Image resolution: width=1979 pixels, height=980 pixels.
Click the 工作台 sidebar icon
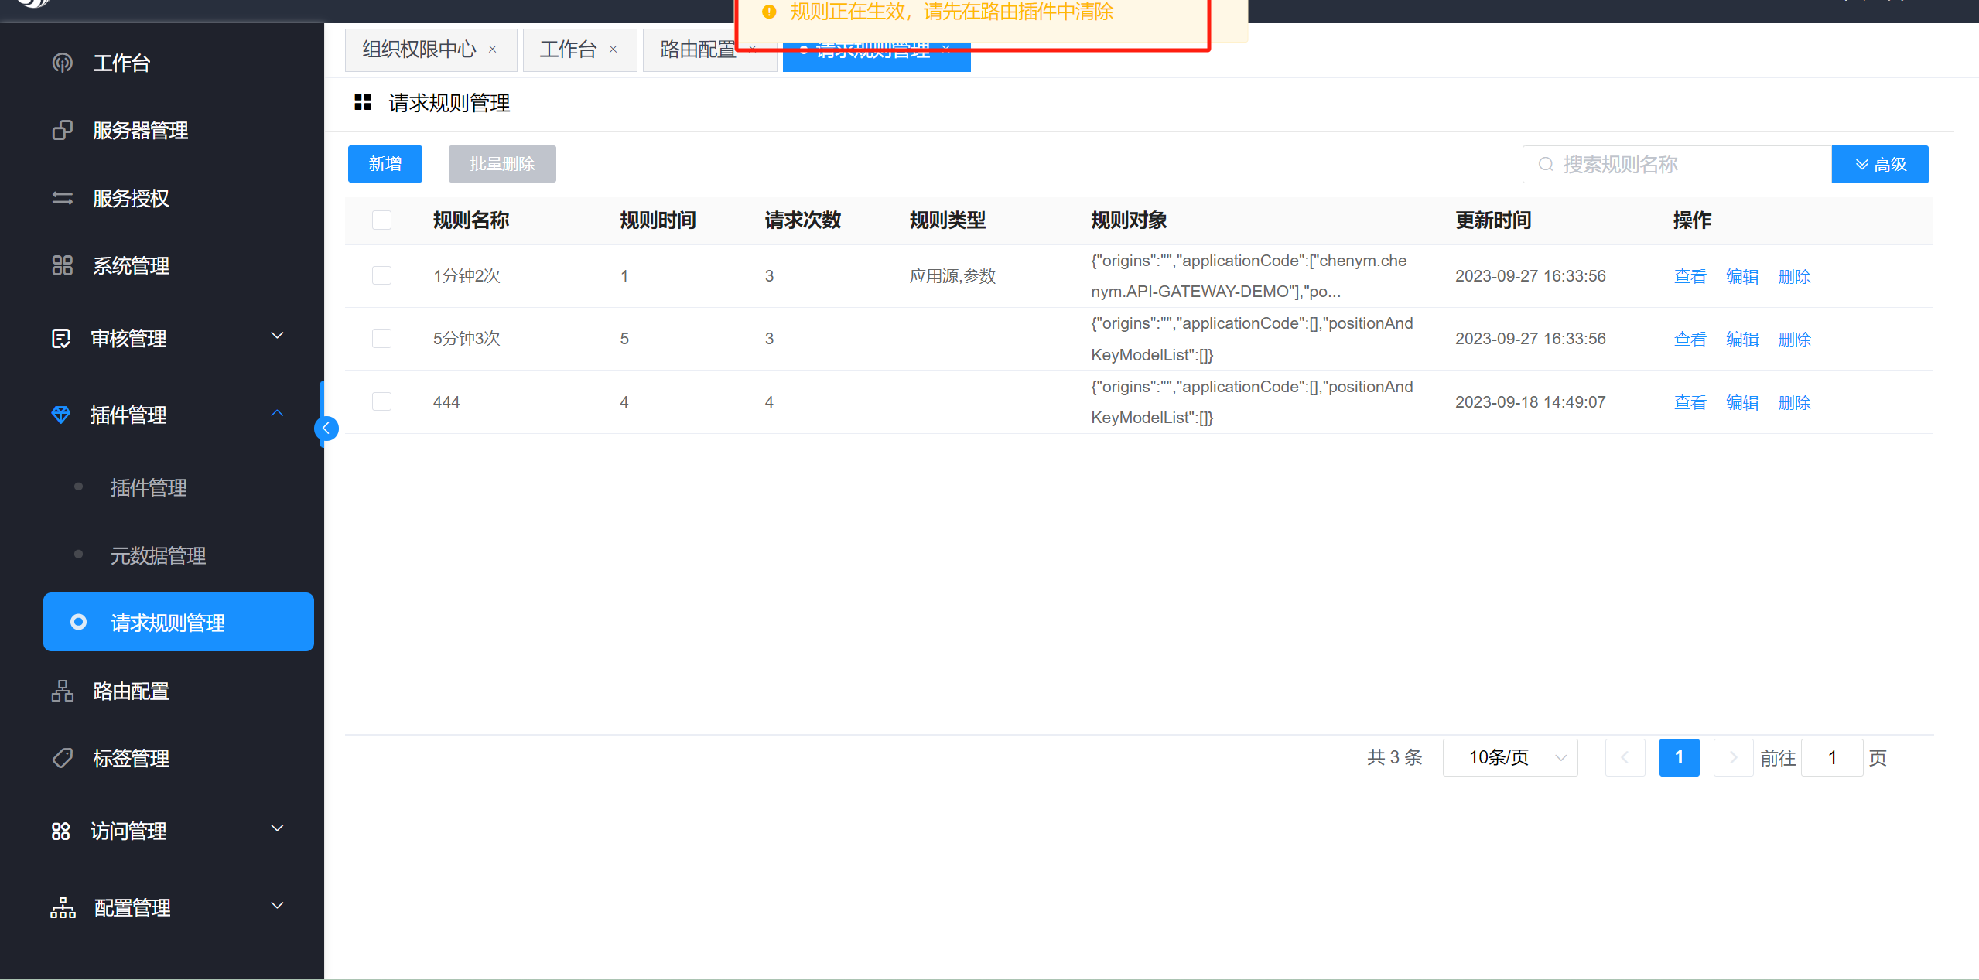62,63
